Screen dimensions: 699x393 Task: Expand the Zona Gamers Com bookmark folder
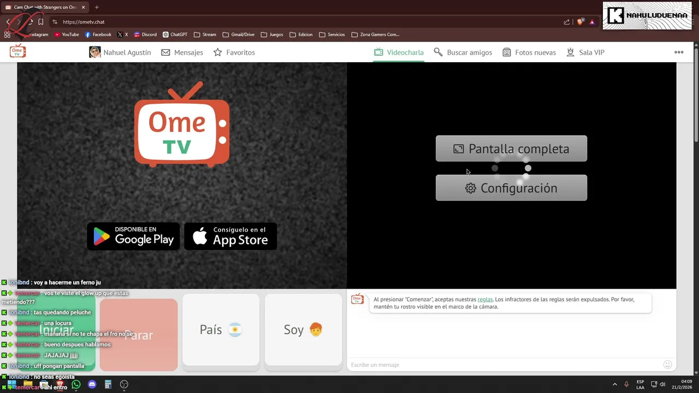(x=375, y=34)
